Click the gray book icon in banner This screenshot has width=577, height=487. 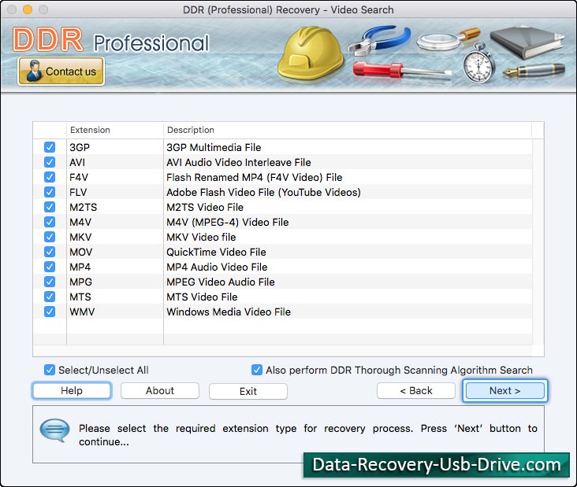(527, 42)
